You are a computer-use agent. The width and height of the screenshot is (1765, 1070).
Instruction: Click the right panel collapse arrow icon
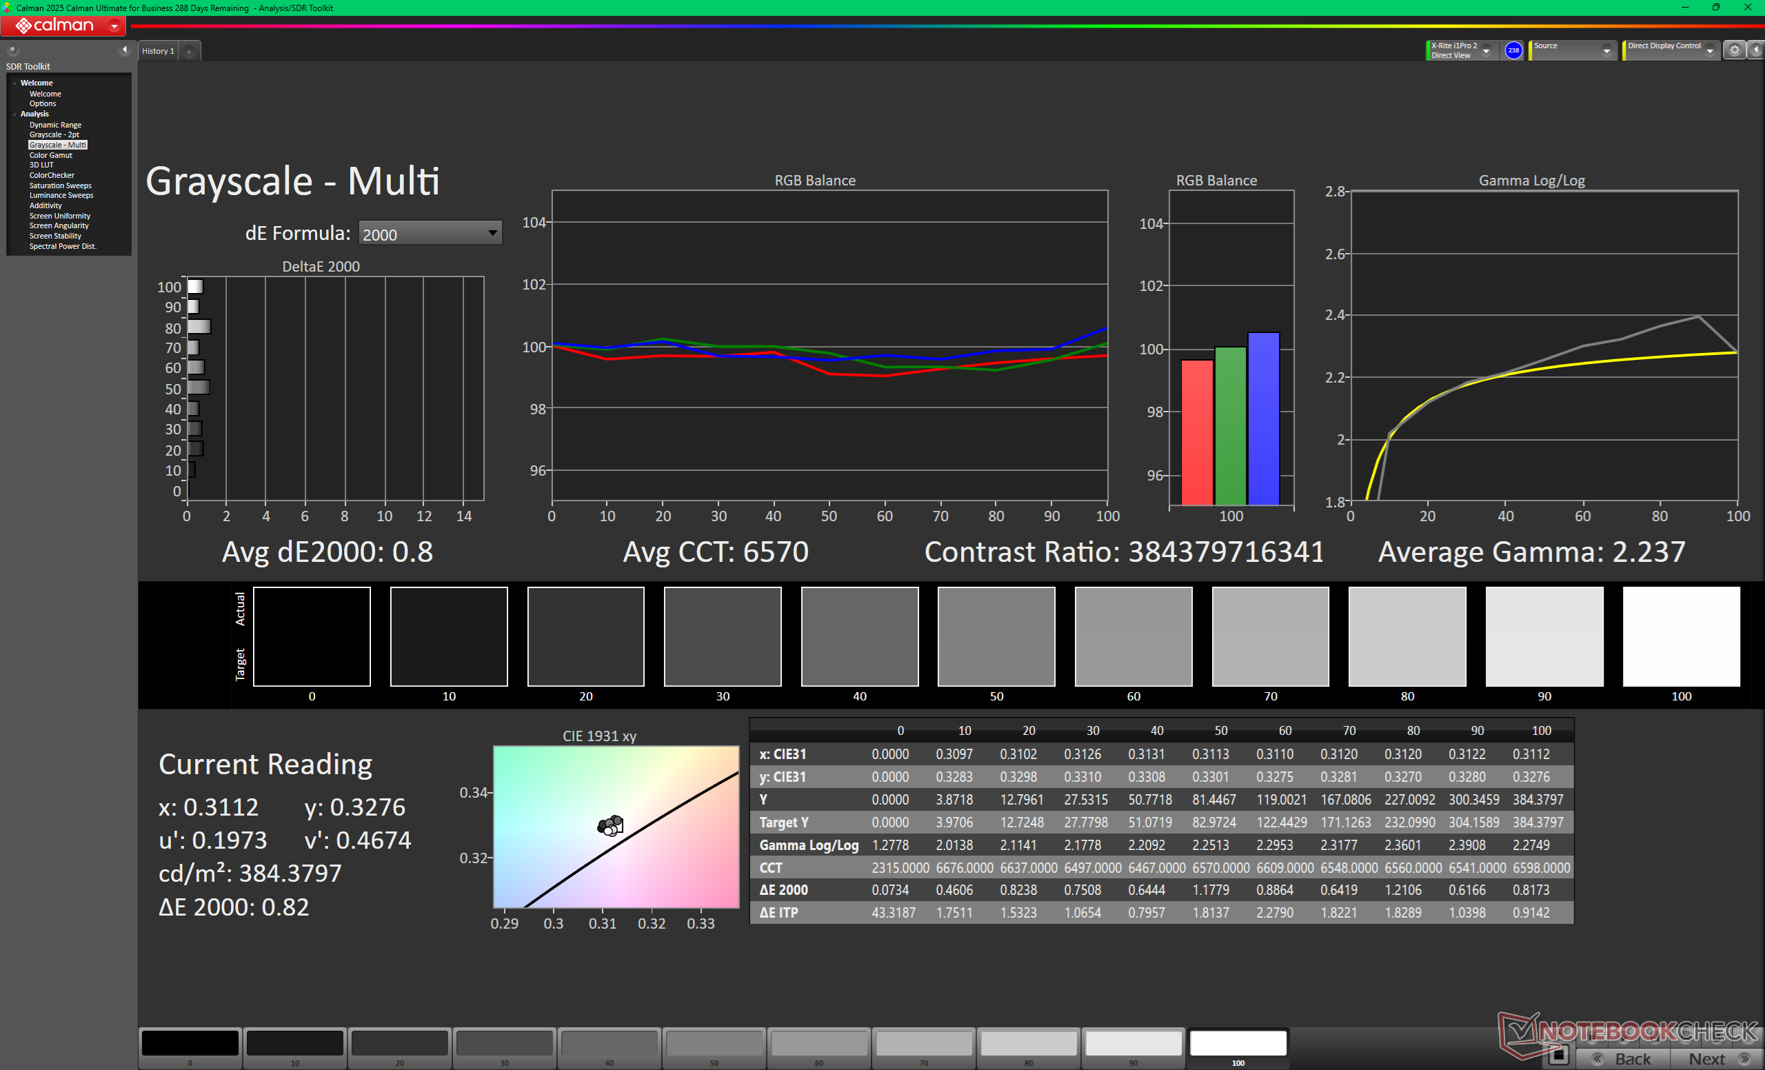pos(1755,50)
